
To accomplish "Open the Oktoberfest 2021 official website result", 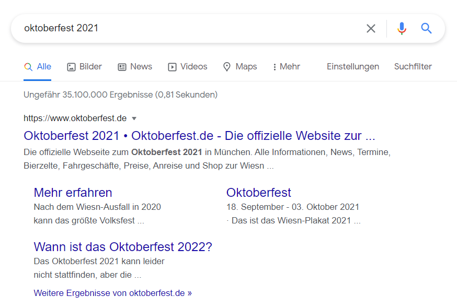I will (199, 136).
